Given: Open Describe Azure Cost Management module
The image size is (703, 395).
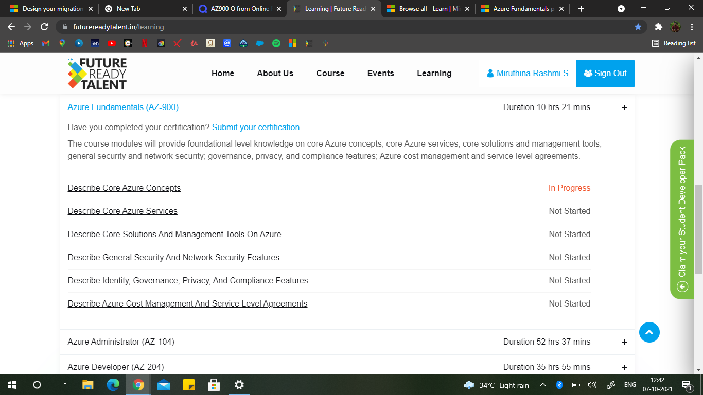Looking at the screenshot, I should click(187, 303).
